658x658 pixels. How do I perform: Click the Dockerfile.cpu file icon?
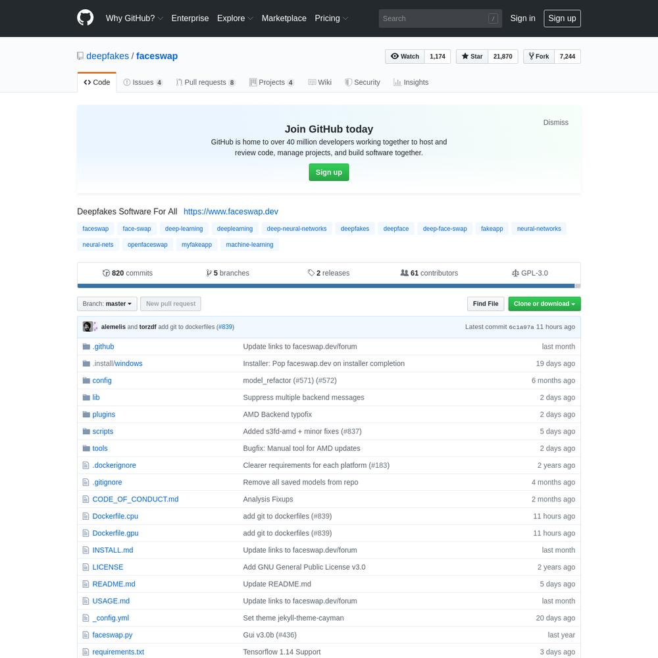[86, 516]
